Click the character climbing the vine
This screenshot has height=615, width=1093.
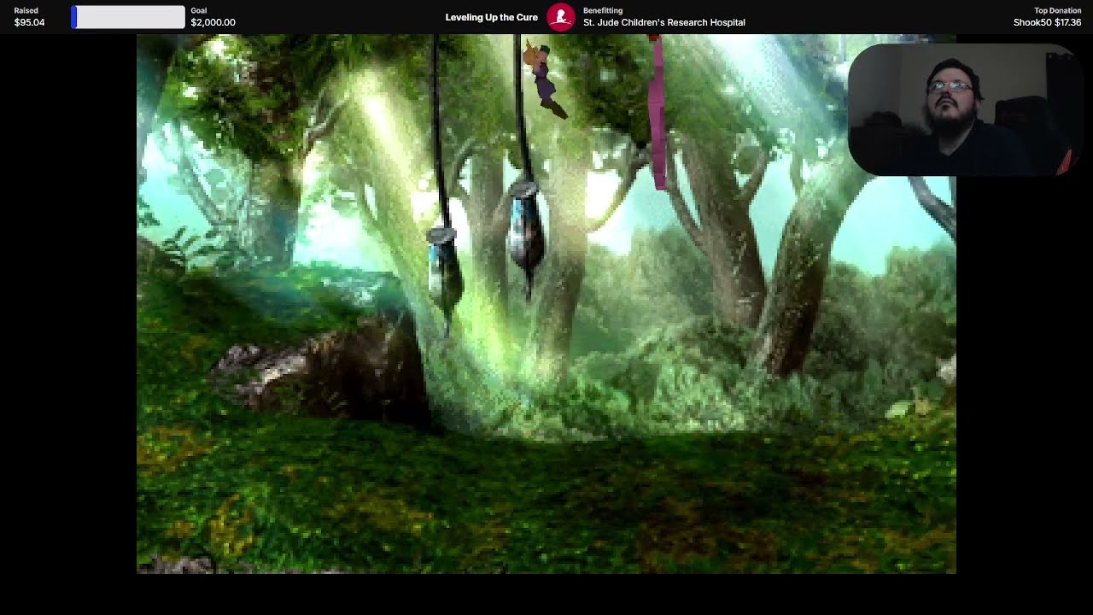click(545, 79)
